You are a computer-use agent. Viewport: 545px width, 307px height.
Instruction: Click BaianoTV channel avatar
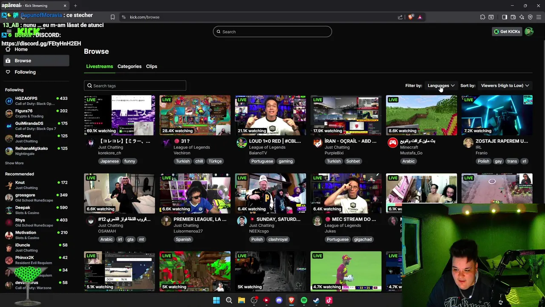(241, 143)
